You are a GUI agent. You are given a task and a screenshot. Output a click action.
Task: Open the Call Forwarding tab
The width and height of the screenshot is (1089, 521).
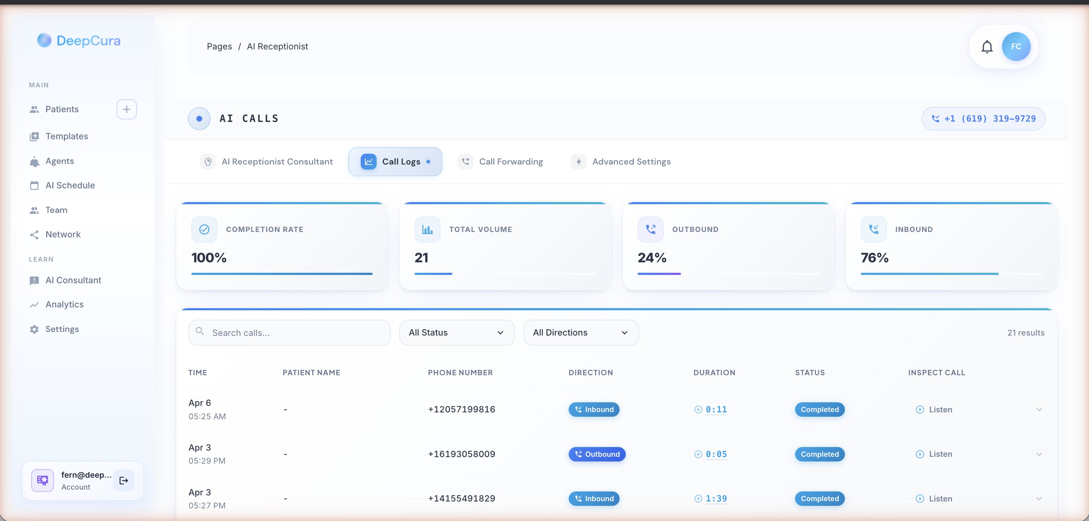500,162
